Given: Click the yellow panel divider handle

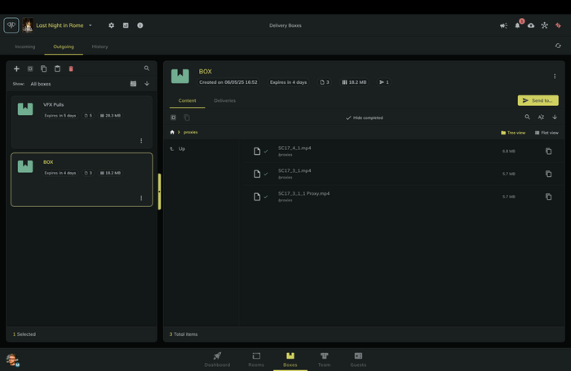Looking at the screenshot, I should click(159, 192).
